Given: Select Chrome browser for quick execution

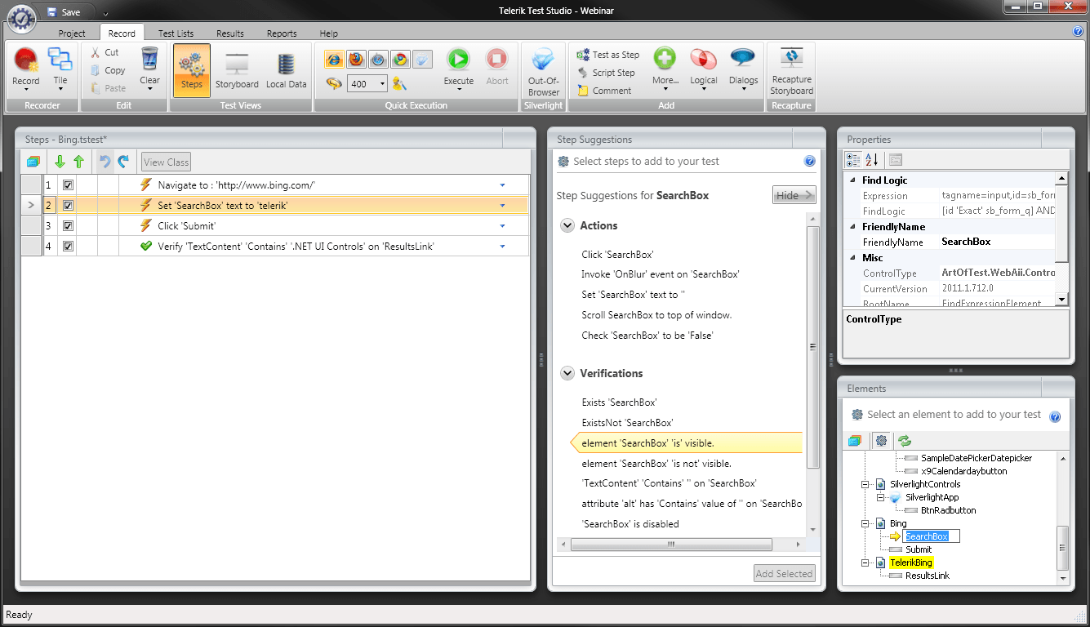Looking at the screenshot, I should [x=399, y=59].
